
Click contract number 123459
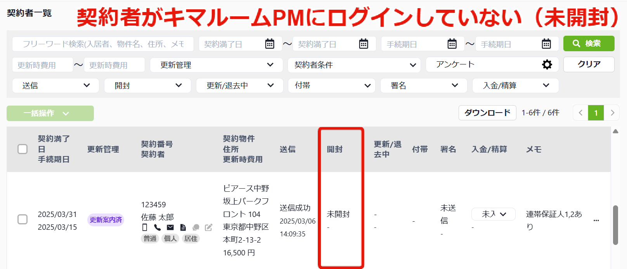point(153,205)
